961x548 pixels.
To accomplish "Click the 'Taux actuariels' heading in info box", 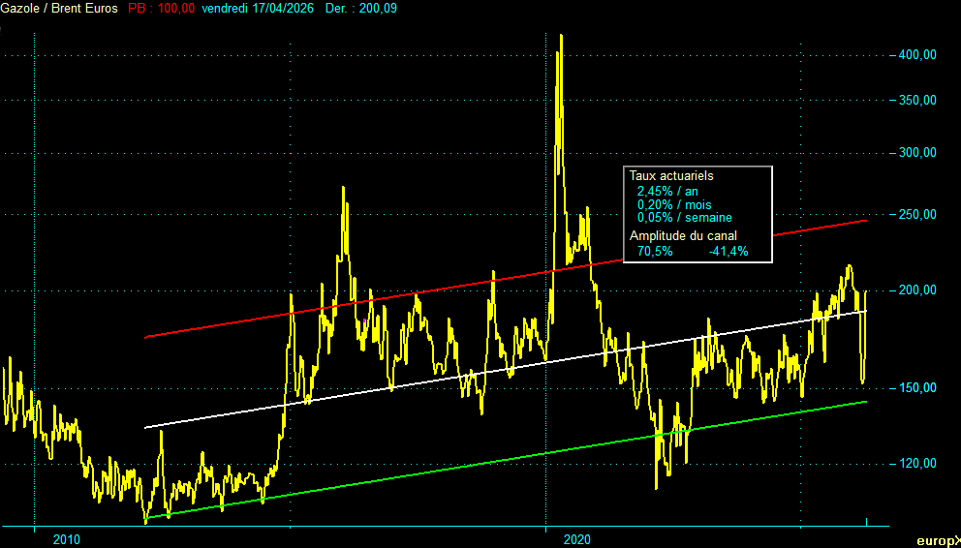I will point(671,177).
